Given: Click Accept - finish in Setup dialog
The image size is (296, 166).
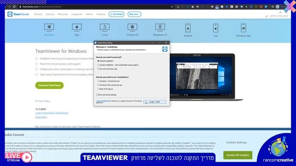Looking at the screenshot, I should coord(154,102).
